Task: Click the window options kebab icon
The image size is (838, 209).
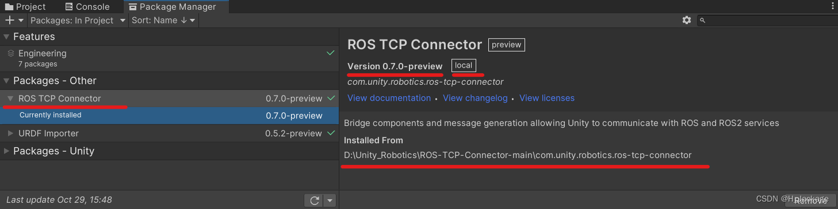Action: (x=832, y=6)
